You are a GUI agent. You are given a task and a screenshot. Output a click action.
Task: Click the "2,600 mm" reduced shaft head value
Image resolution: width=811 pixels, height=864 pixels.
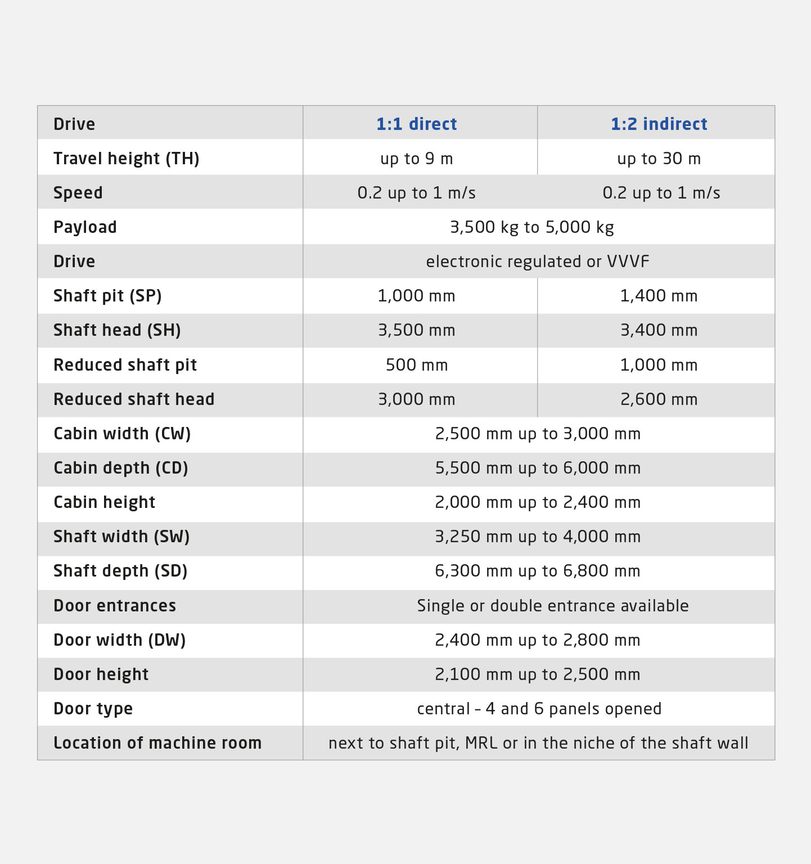[659, 399]
